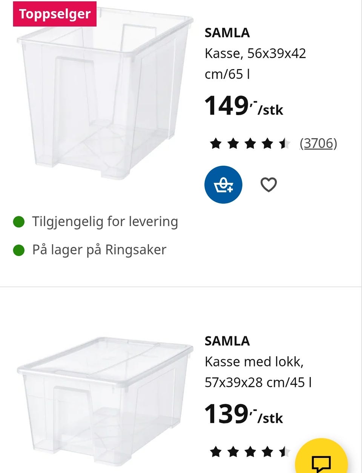Click the 149,- /stk price
Viewport: 362px width, 473px height.
tap(244, 106)
